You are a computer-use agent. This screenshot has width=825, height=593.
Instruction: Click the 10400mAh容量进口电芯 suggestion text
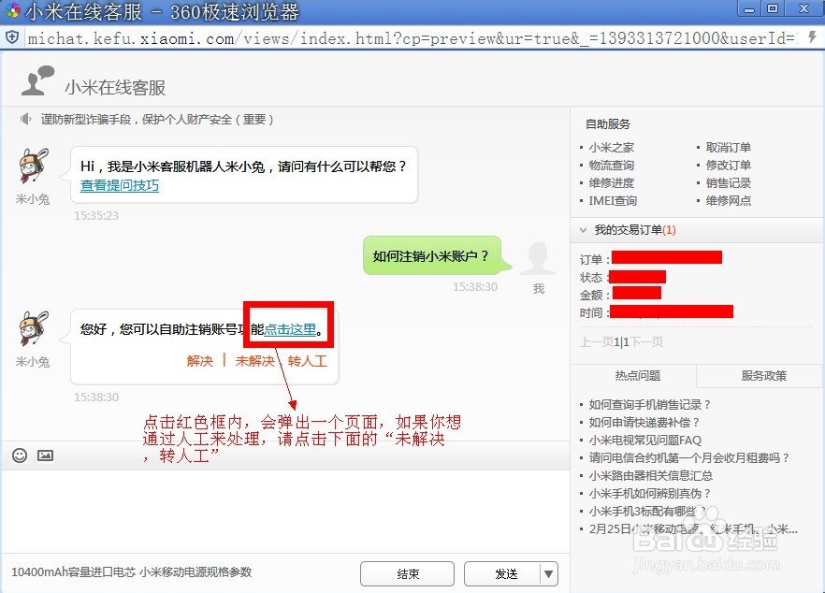coord(132,571)
